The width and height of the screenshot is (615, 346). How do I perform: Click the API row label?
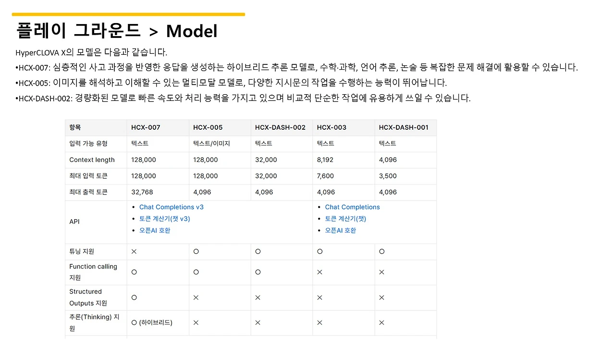tap(74, 222)
